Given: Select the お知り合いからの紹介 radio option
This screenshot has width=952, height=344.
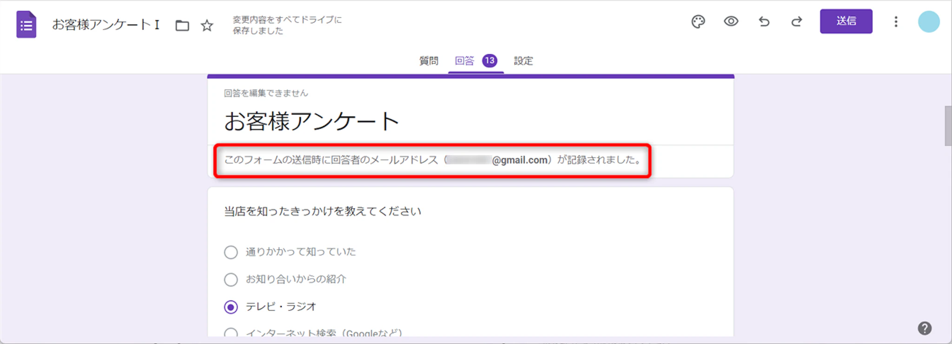Looking at the screenshot, I should click(231, 279).
